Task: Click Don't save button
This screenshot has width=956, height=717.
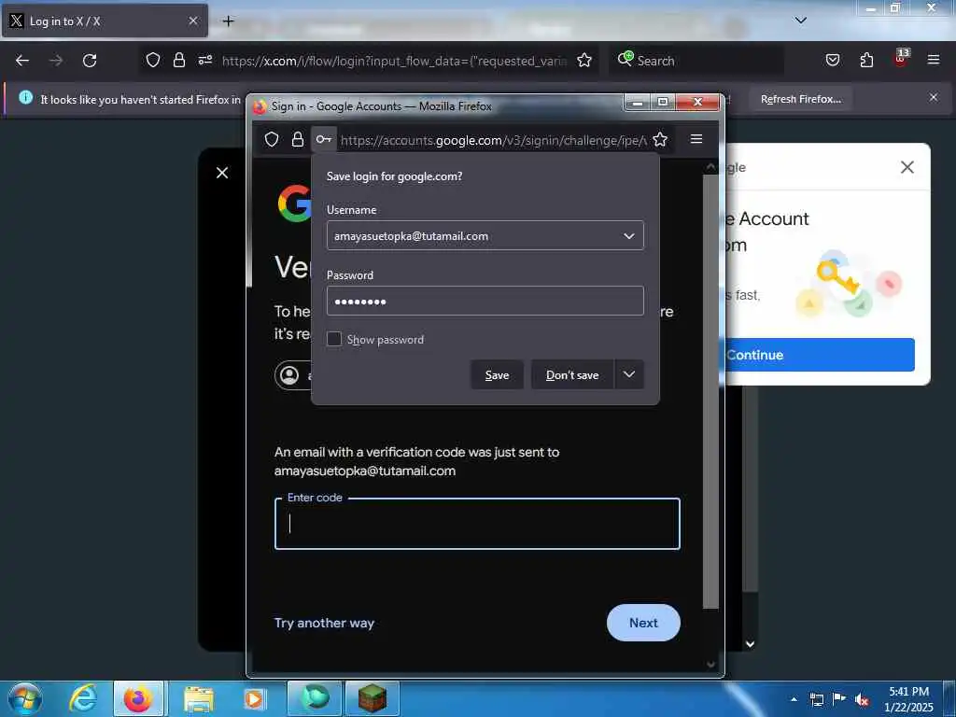Action: pyautogui.click(x=572, y=375)
